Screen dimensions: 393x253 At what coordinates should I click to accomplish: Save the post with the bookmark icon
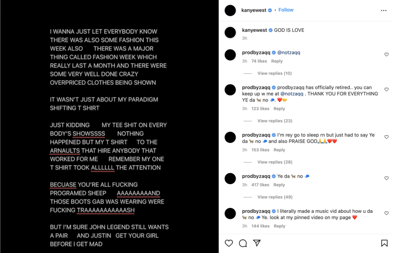click(384, 243)
